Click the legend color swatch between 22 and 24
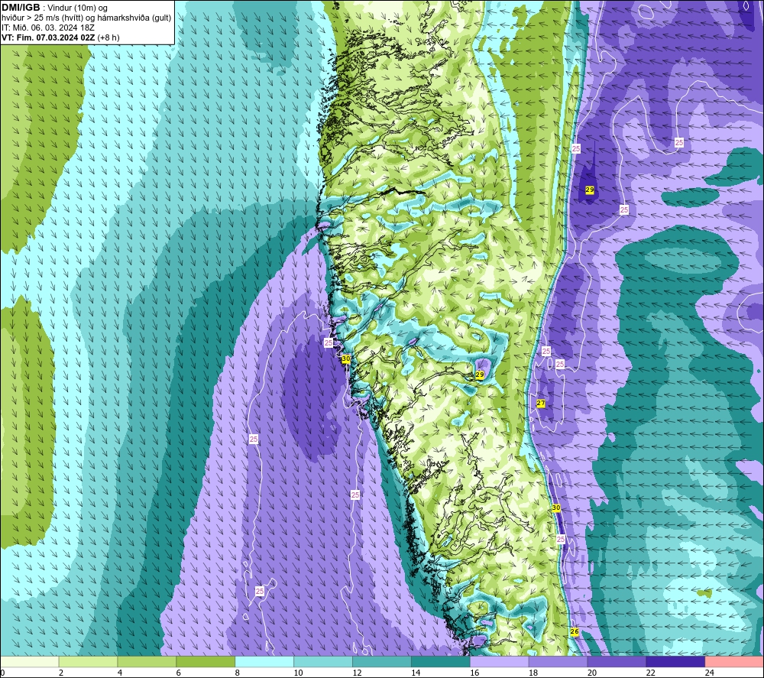Screen dimensions: 764x678 click(x=675, y=661)
